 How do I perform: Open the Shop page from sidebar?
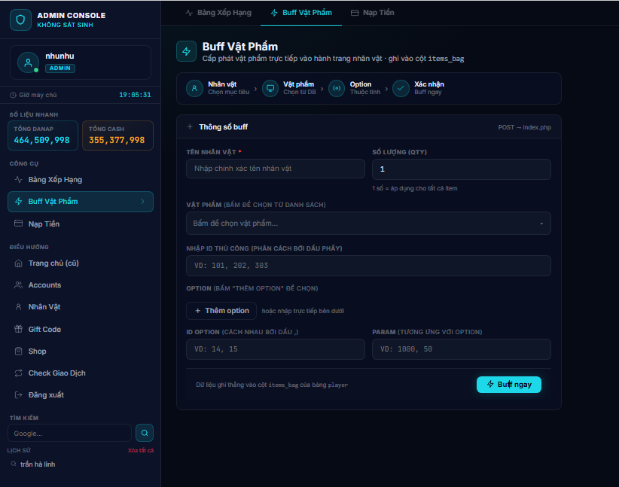[81, 352]
